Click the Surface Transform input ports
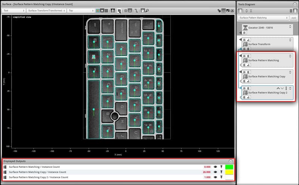 [246, 40]
